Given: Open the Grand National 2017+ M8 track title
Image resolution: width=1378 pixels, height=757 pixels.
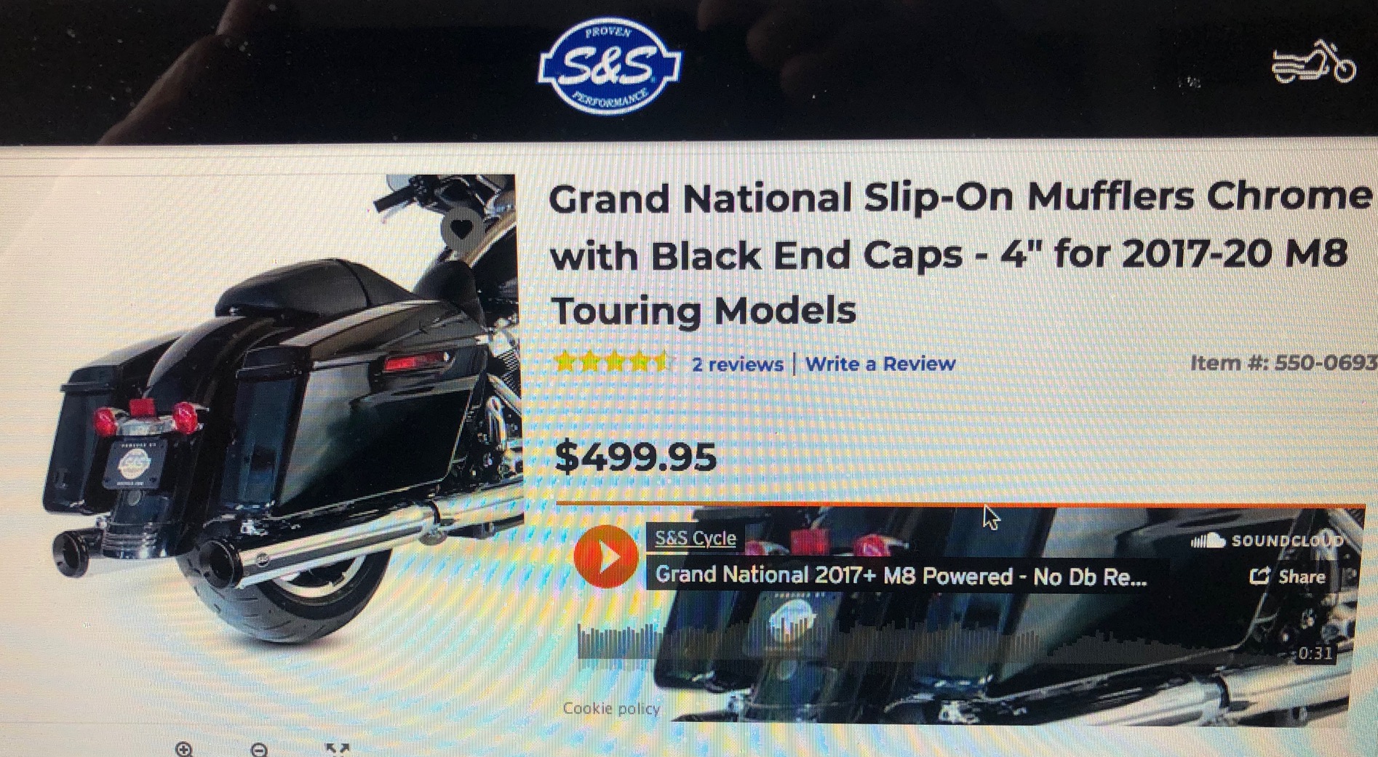Looking at the screenshot, I should pos(901,576).
